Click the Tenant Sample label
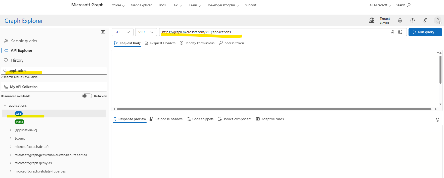 point(385,21)
